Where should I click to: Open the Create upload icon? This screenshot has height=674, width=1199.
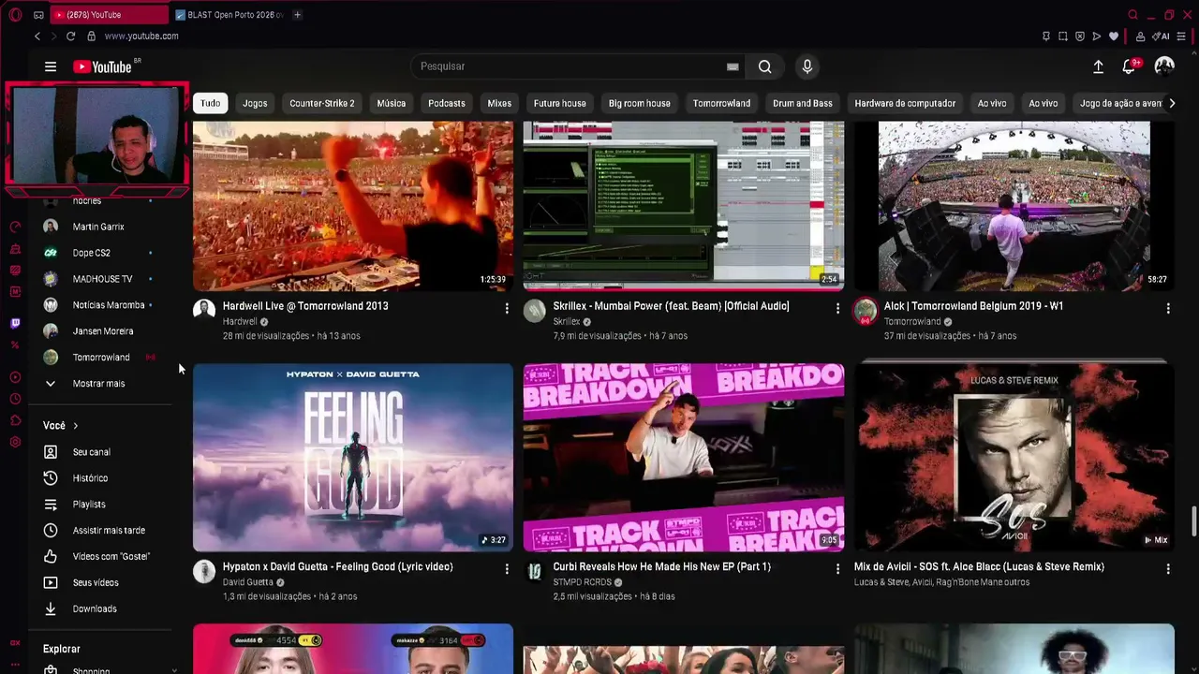tap(1098, 66)
